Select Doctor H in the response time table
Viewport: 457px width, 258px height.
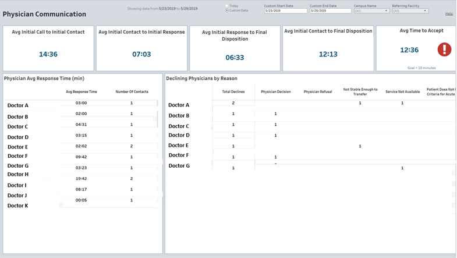point(18,174)
